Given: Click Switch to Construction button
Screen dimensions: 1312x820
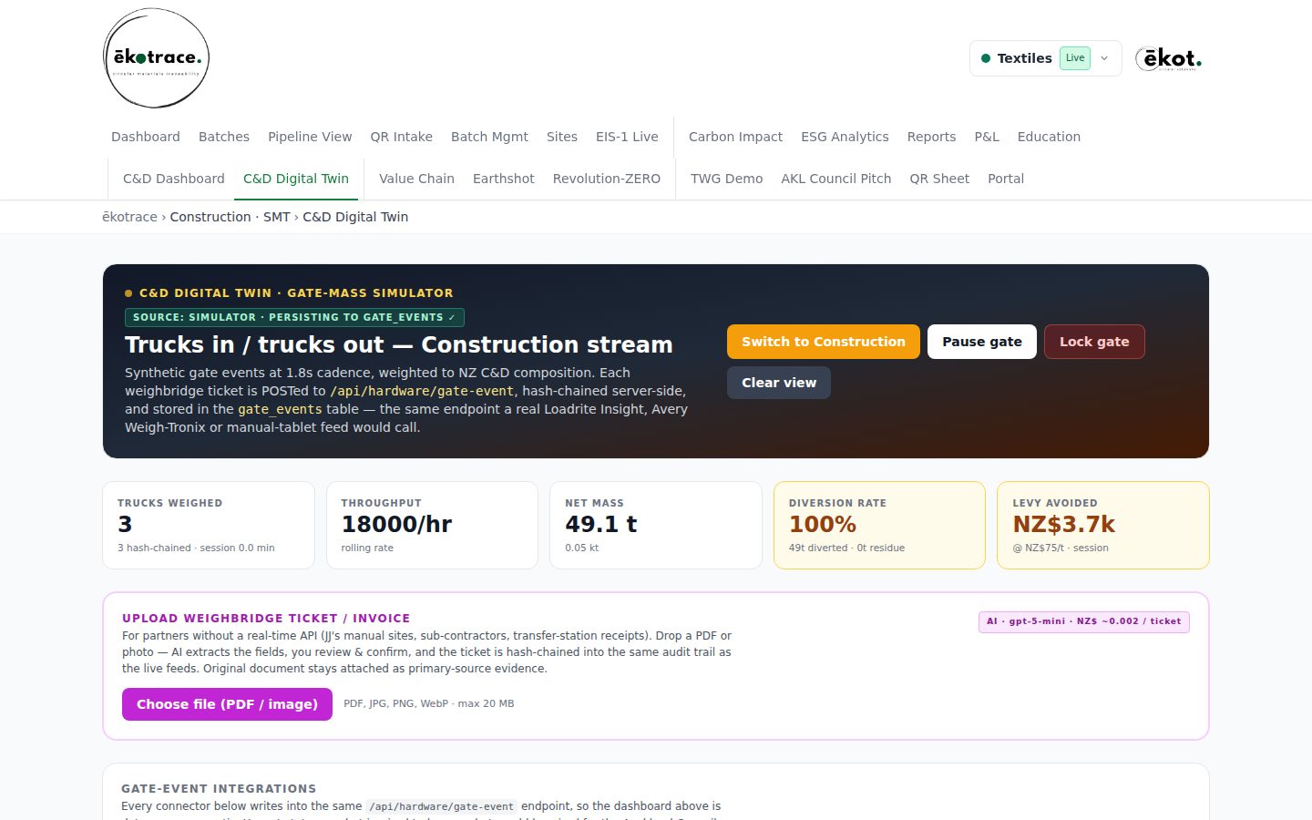Looking at the screenshot, I should [x=824, y=342].
